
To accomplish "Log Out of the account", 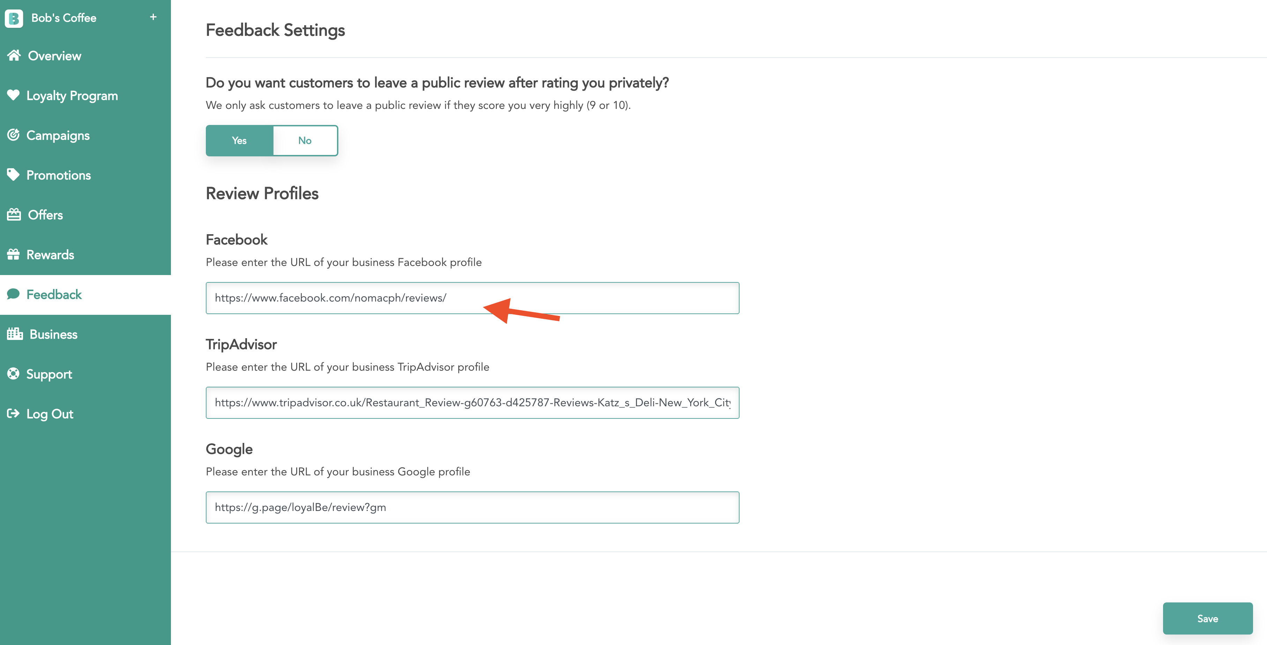I will tap(50, 414).
